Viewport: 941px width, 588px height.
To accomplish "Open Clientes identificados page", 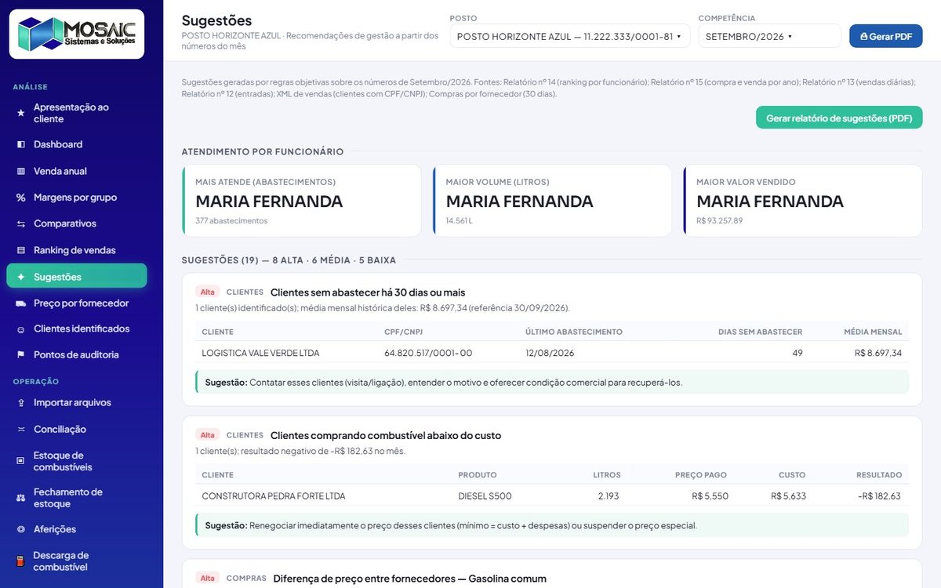I will [x=77, y=328].
